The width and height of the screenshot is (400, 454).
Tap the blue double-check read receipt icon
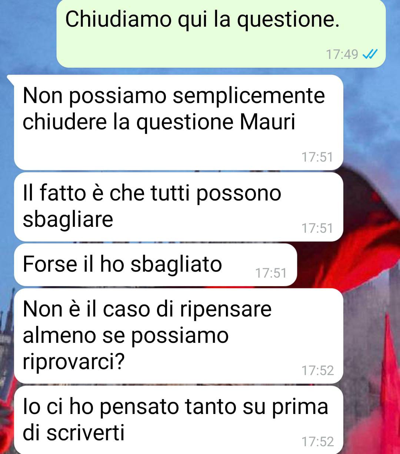370,55
